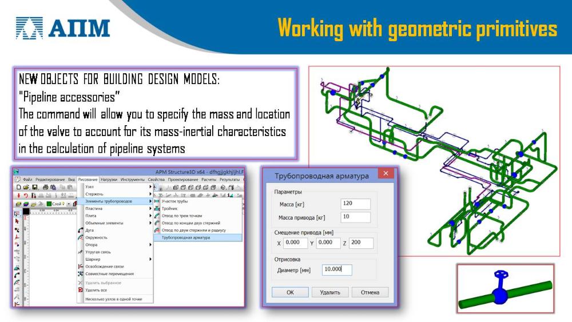The height and width of the screenshot is (322, 572).
Task: Click the Масса [кг] input field
Action: (x=355, y=204)
